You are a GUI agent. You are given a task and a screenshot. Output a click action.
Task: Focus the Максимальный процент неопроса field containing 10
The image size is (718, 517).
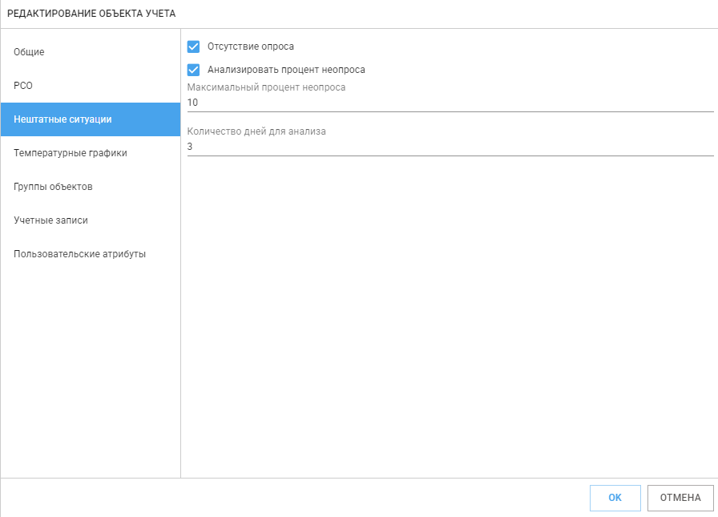click(450, 103)
